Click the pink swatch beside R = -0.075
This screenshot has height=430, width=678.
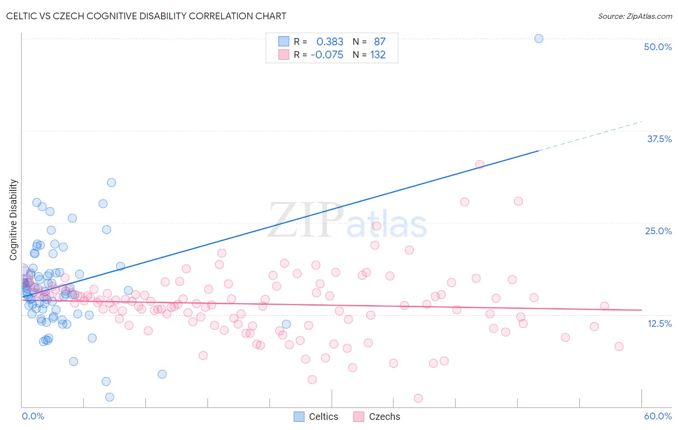(x=284, y=54)
